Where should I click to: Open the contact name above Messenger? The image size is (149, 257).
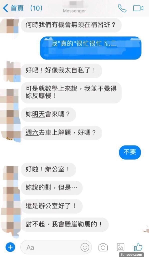coord(74,4)
